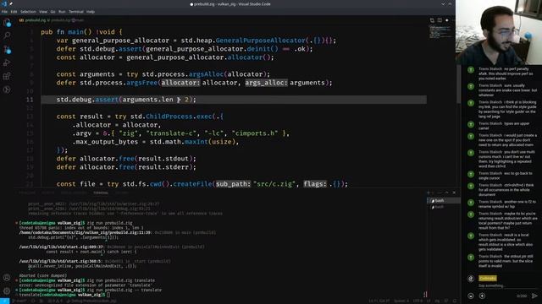Click the chat message about style guide

(x=507, y=109)
